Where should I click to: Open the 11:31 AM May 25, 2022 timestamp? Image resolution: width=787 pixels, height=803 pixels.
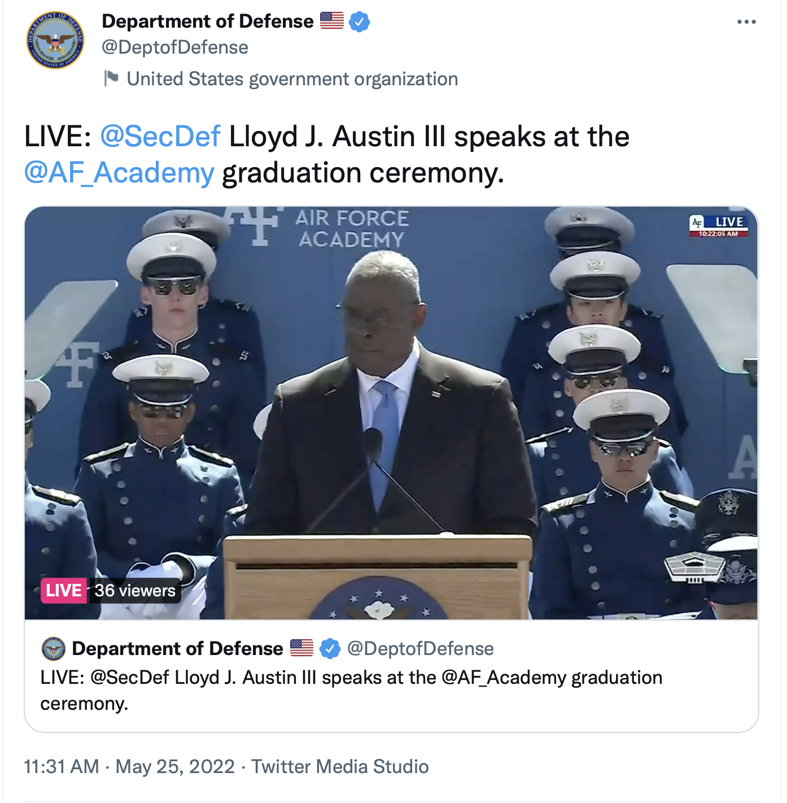pyautogui.click(x=129, y=767)
